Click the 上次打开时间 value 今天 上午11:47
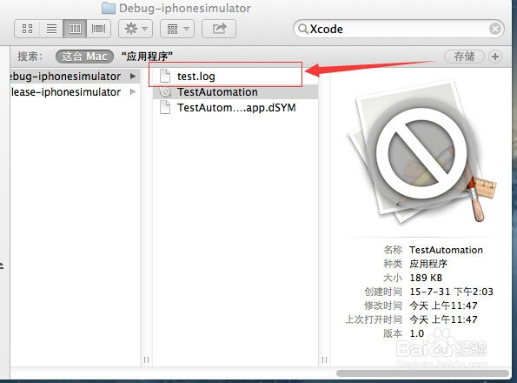This screenshot has width=517, height=383. [x=443, y=319]
